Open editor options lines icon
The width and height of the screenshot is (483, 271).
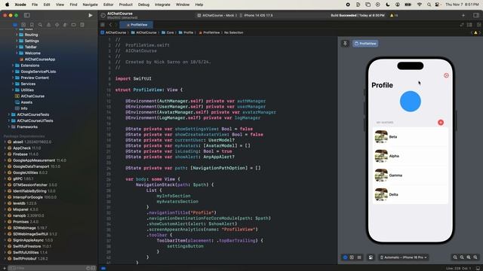point(469,25)
